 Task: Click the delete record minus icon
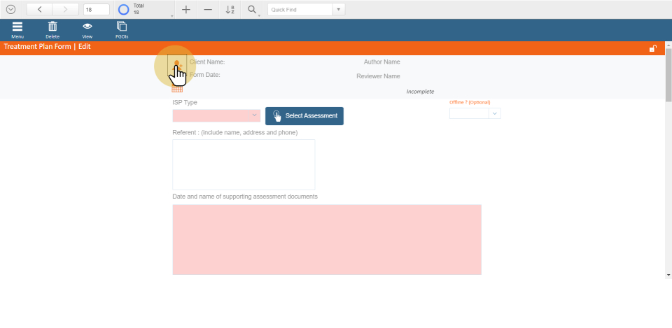coord(208,10)
